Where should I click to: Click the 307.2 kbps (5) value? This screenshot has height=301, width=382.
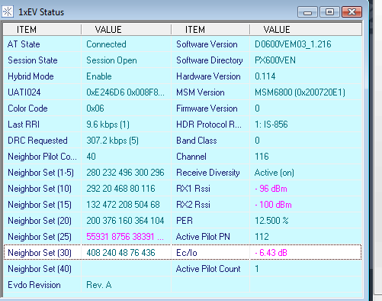pyautogui.click(x=112, y=141)
